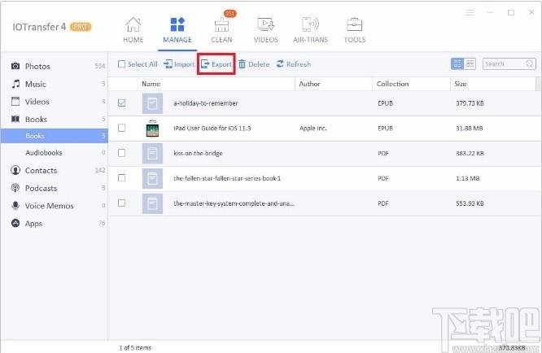Open the hamburger menu icon
The height and width of the screenshot is (353, 542).
(470, 13)
